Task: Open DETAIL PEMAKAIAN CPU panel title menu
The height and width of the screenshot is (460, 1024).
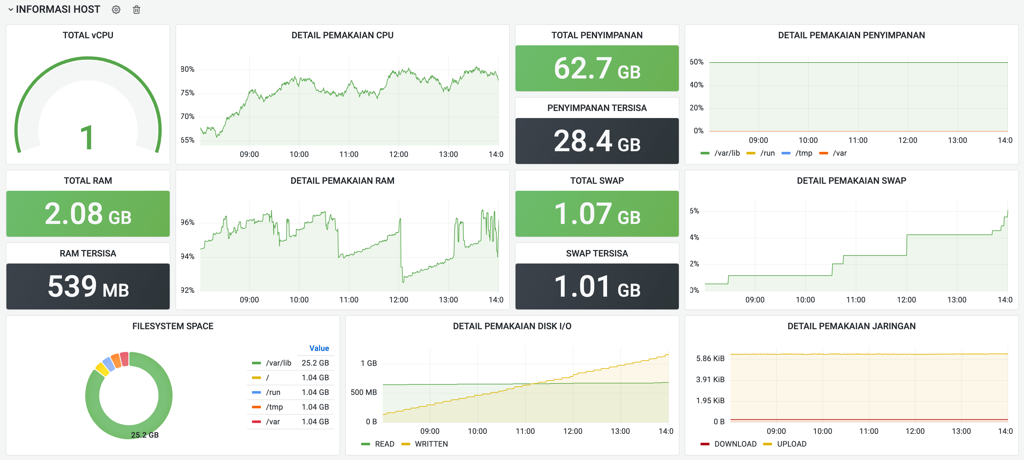Action: 342,35
